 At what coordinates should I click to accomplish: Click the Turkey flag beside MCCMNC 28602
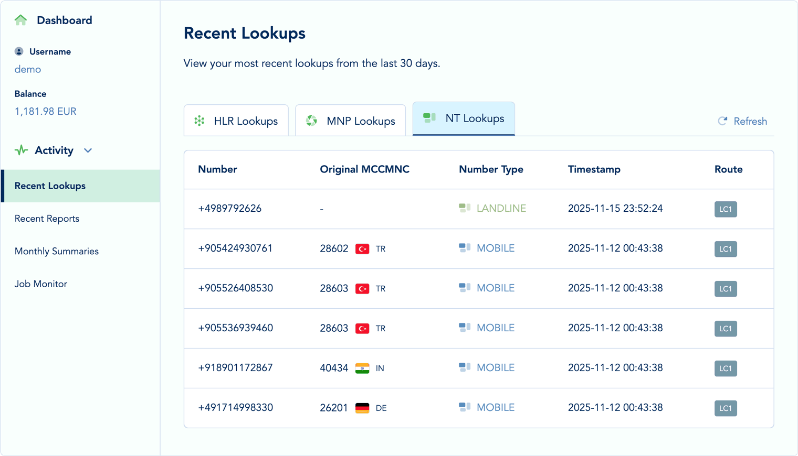coord(362,248)
